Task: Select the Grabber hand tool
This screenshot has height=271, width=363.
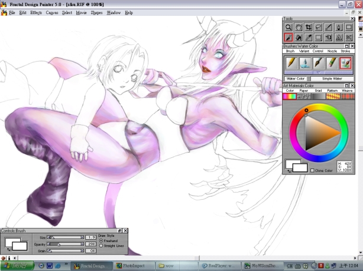Action: (299, 27)
